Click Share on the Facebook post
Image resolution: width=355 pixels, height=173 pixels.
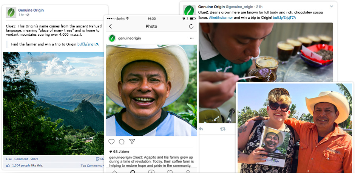[x=34, y=159]
